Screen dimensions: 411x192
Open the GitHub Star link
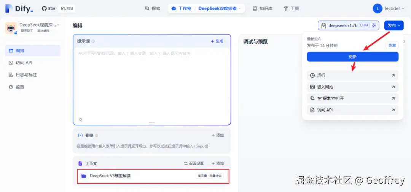(x=49, y=8)
